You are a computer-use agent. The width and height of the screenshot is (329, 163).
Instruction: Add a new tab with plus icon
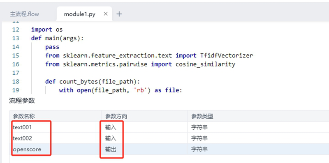tap(119, 14)
